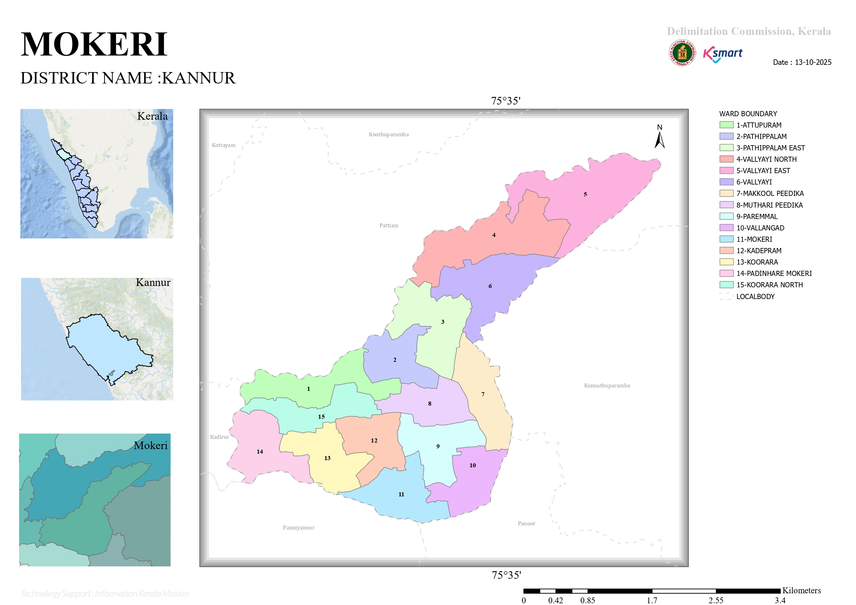This screenshot has height=605, width=856.
Task: Click the 12-KADEPRAM legend label
Action: pyautogui.click(x=759, y=250)
